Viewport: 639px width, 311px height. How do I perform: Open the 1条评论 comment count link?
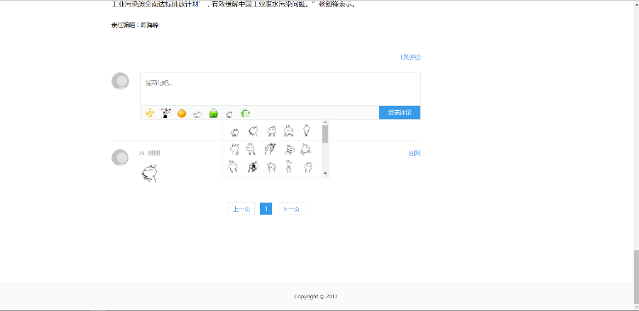(410, 58)
